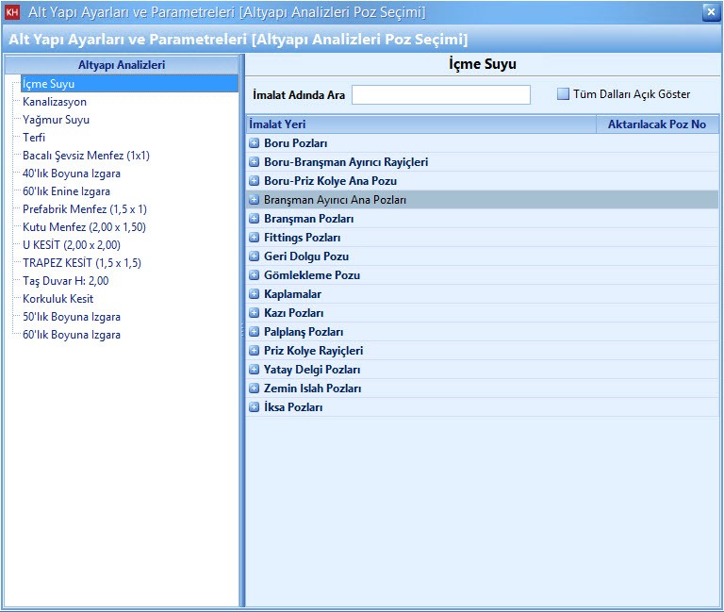The image size is (724, 612).
Task: Expand the Fittings Pozları plus icon
Action: [x=254, y=238]
